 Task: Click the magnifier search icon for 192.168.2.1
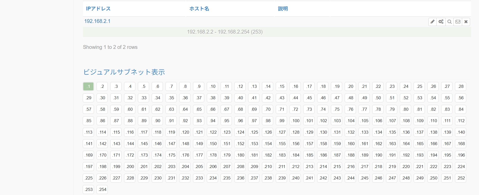point(449,22)
